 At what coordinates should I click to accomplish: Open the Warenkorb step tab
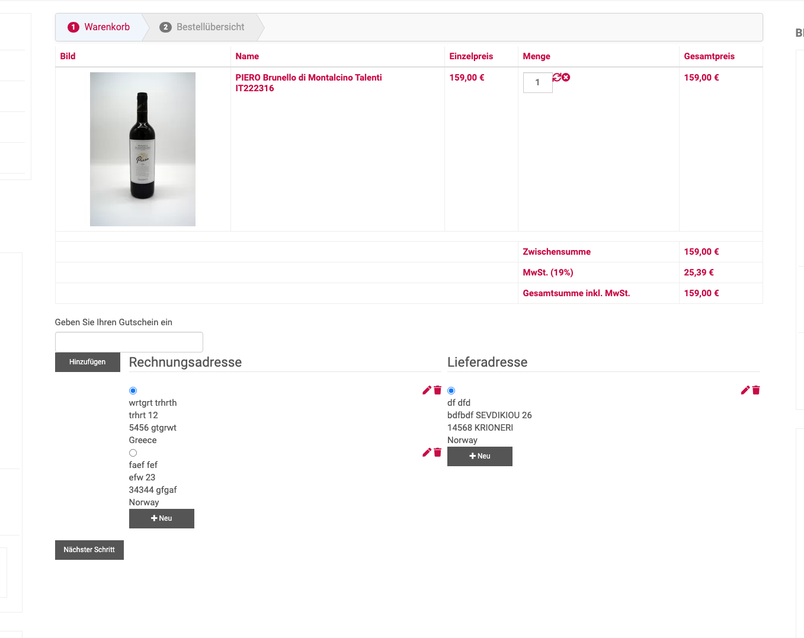[x=100, y=27]
